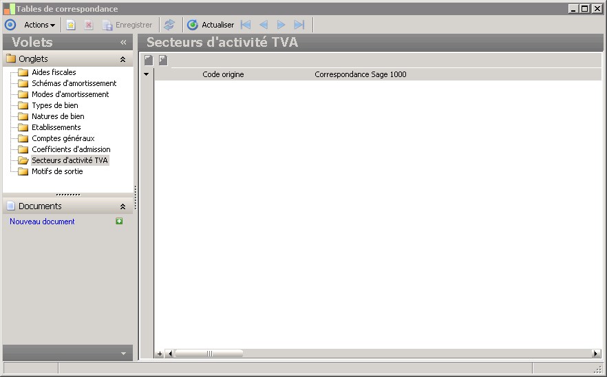Select Aides fiscales folder

point(54,72)
